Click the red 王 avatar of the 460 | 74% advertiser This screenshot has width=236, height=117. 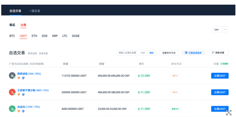point(12,92)
